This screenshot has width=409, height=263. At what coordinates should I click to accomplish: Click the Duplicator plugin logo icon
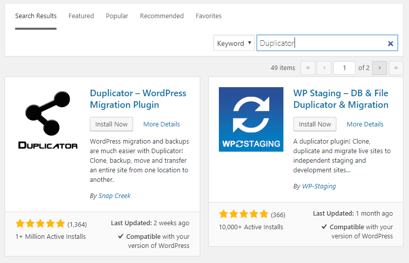click(47, 119)
